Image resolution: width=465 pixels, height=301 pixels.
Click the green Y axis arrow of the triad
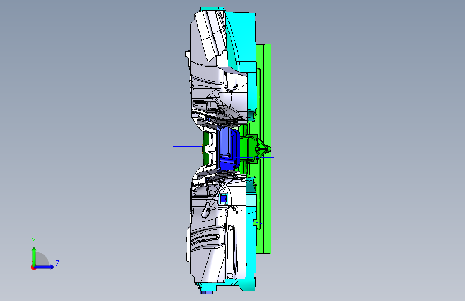[x=34, y=256]
